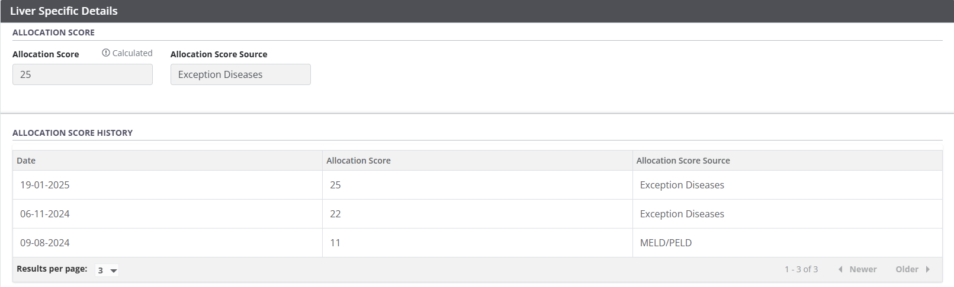The width and height of the screenshot is (954, 287).
Task: Click the MELD/PELD source cell
Action: [x=666, y=243]
